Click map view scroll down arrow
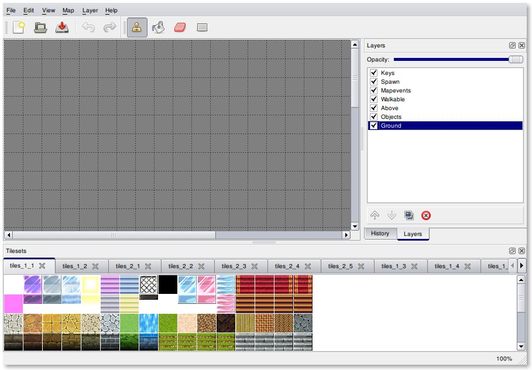Viewport: 532px width, 370px height. tap(355, 226)
